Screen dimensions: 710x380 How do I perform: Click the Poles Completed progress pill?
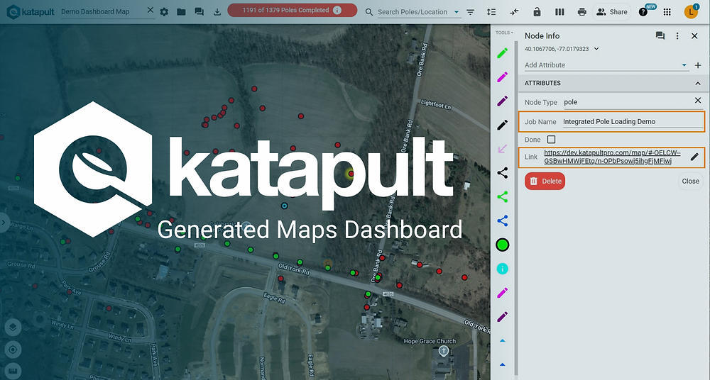[x=292, y=10]
